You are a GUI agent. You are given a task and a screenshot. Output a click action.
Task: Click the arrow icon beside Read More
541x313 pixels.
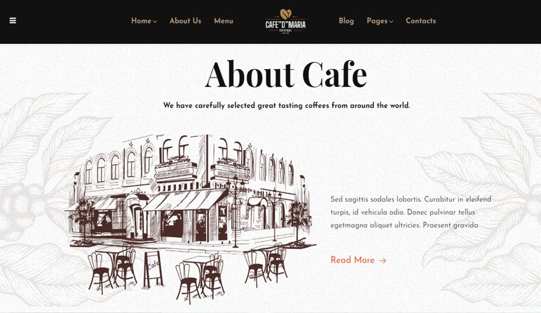382,261
